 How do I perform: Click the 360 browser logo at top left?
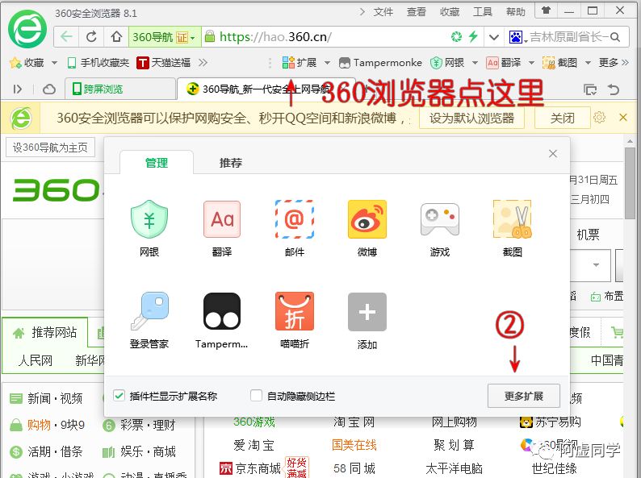coord(27,29)
